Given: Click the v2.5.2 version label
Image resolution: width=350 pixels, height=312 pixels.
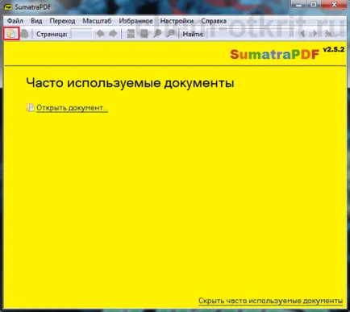Looking at the screenshot, I should 334,49.
